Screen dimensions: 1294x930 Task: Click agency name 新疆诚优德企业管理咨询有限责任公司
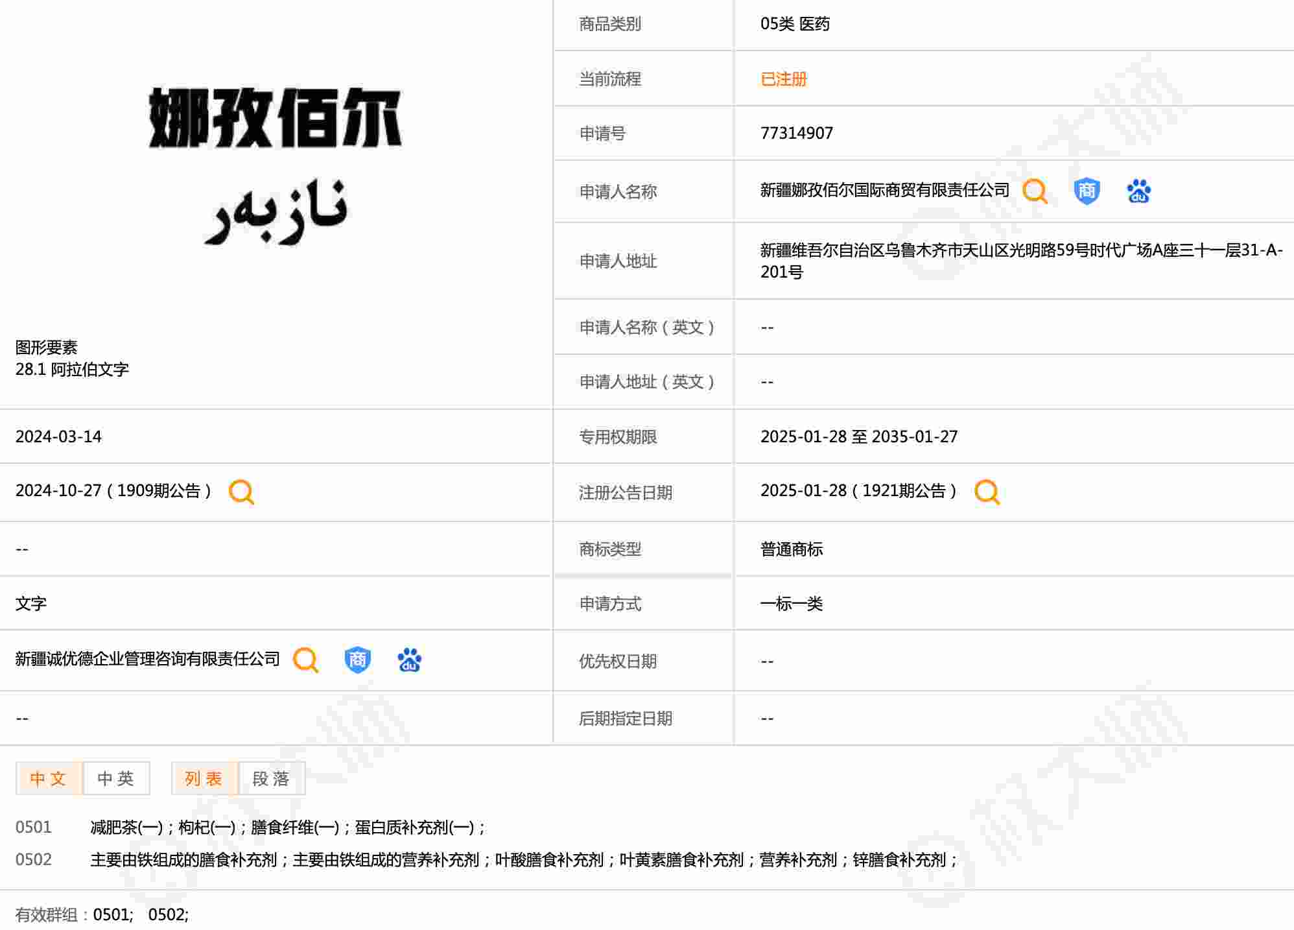[147, 659]
